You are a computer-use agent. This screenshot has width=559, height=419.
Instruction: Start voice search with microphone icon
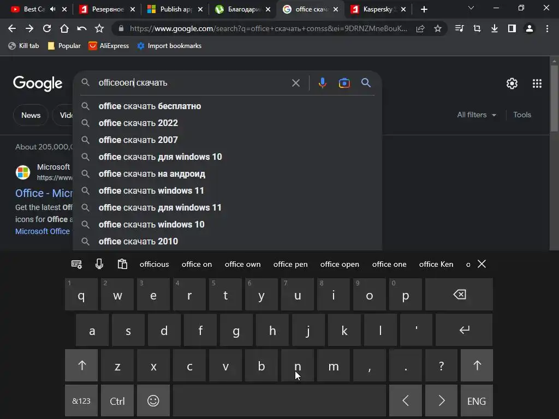click(322, 83)
